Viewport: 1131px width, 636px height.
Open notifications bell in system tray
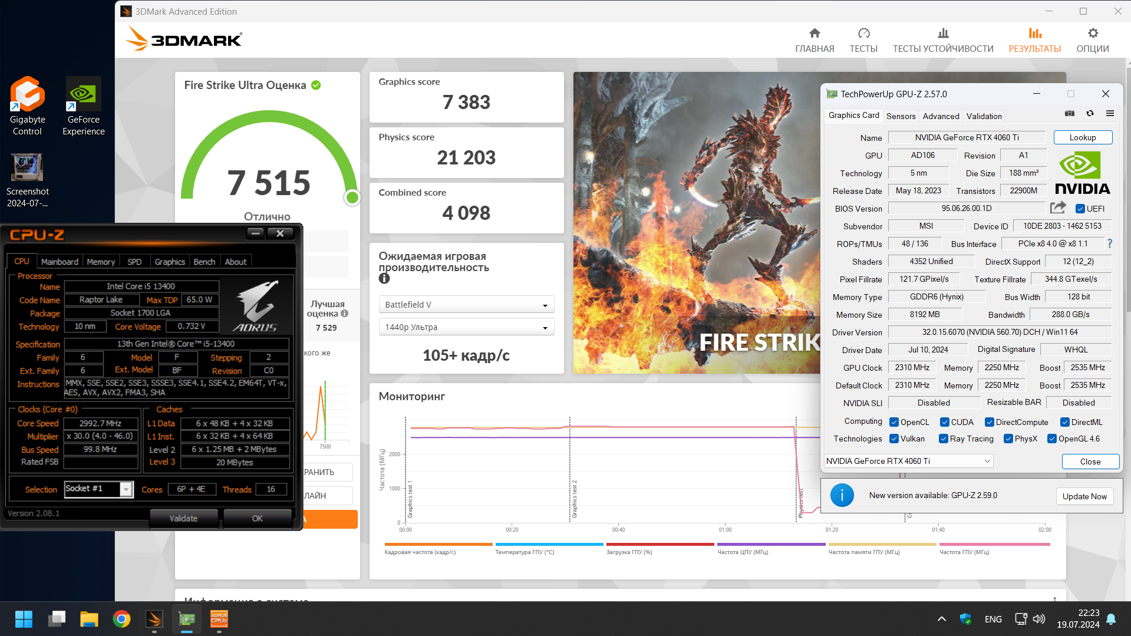(1111, 619)
